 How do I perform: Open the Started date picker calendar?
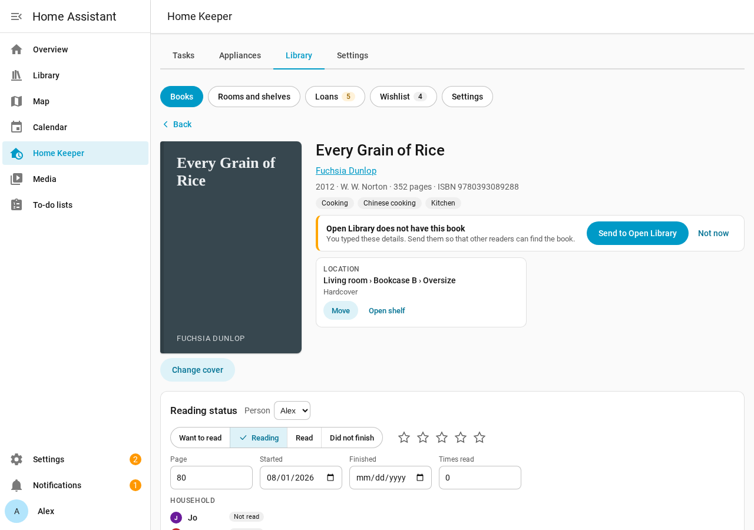click(330, 478)
